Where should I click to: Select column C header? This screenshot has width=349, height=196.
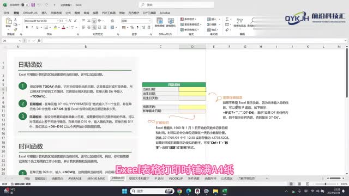click(x=160, y=47)
